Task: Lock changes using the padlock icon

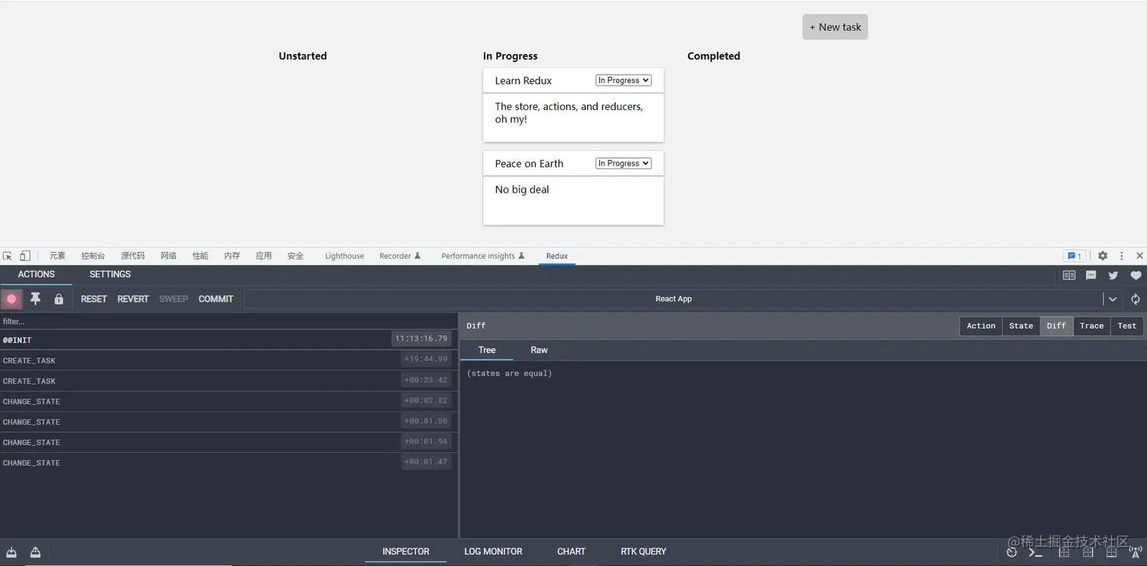Action: (58, 299)
